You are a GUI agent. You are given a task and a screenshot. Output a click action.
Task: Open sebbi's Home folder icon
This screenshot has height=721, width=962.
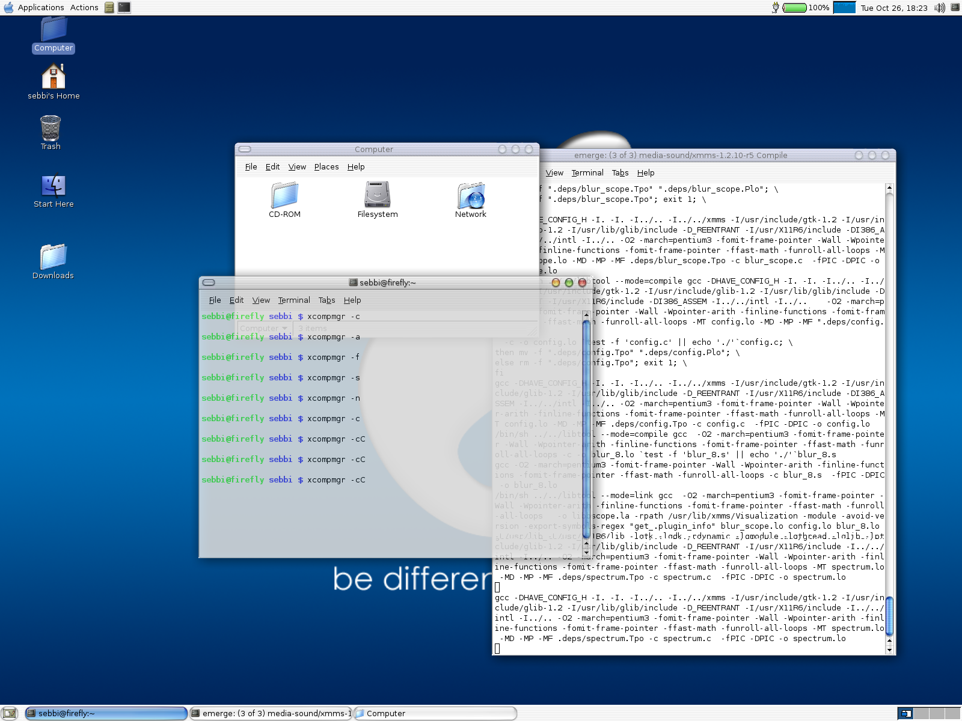click(54, 77)
